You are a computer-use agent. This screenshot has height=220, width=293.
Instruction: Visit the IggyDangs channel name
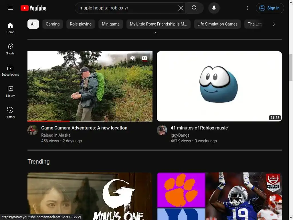pyautogui.click(x=180, y=135)
